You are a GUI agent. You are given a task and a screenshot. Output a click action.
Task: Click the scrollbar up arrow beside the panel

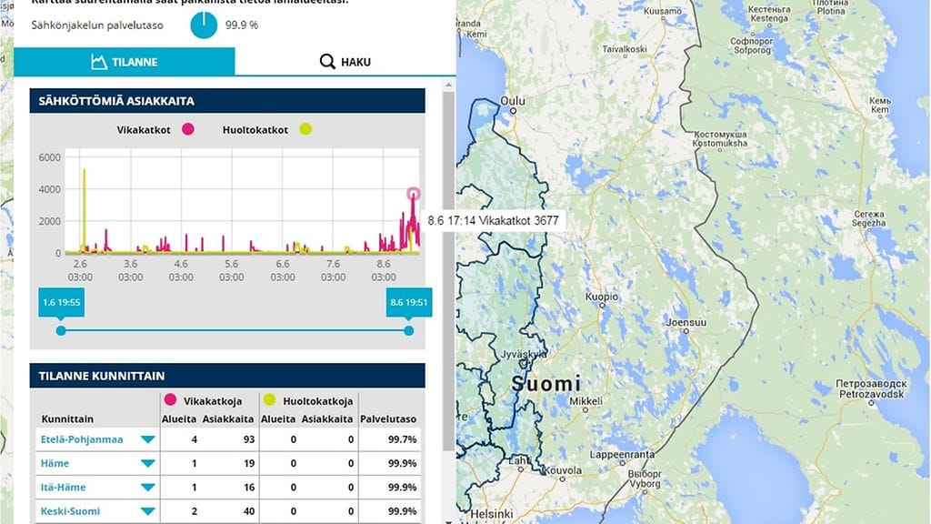pyautogui.click(x=446, y=85)
